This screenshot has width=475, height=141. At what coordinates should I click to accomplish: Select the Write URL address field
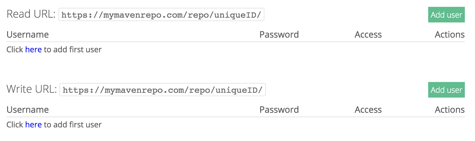(163, 90)
